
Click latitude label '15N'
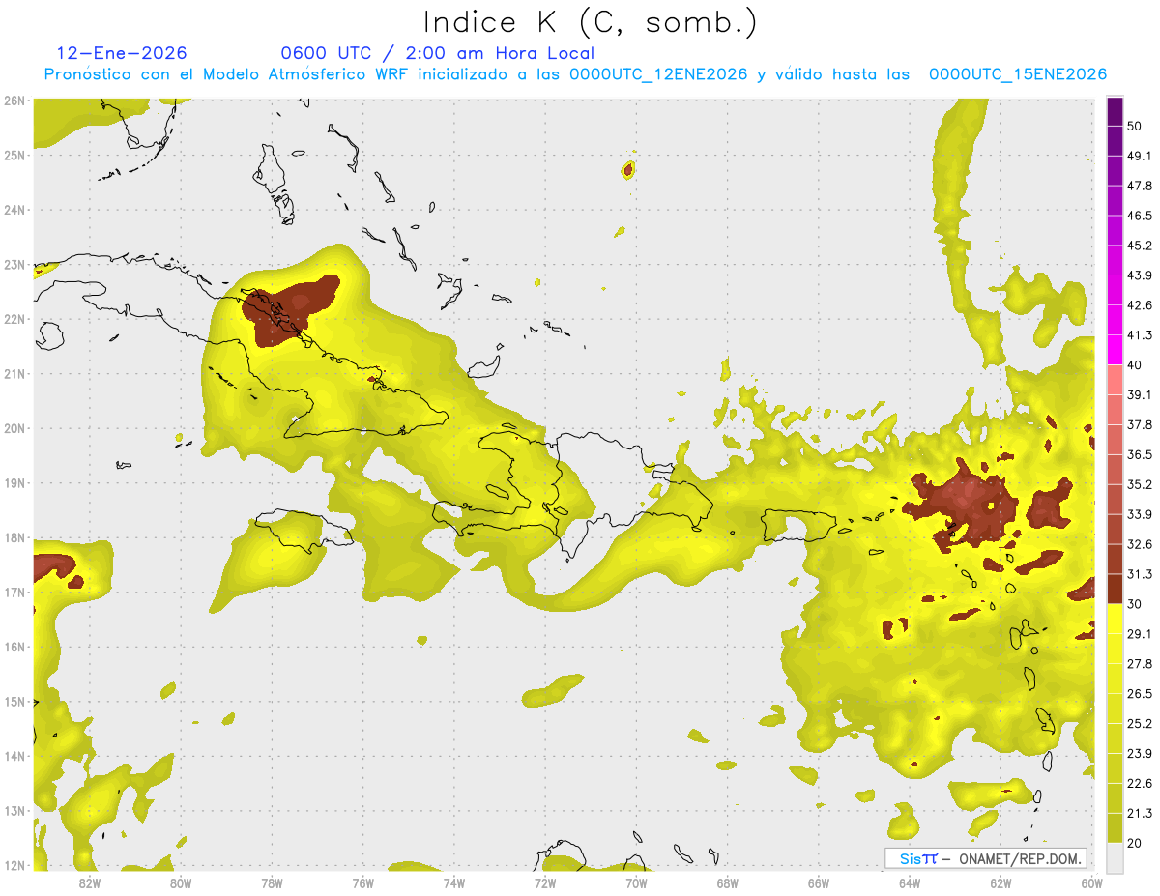click(14, 702)
